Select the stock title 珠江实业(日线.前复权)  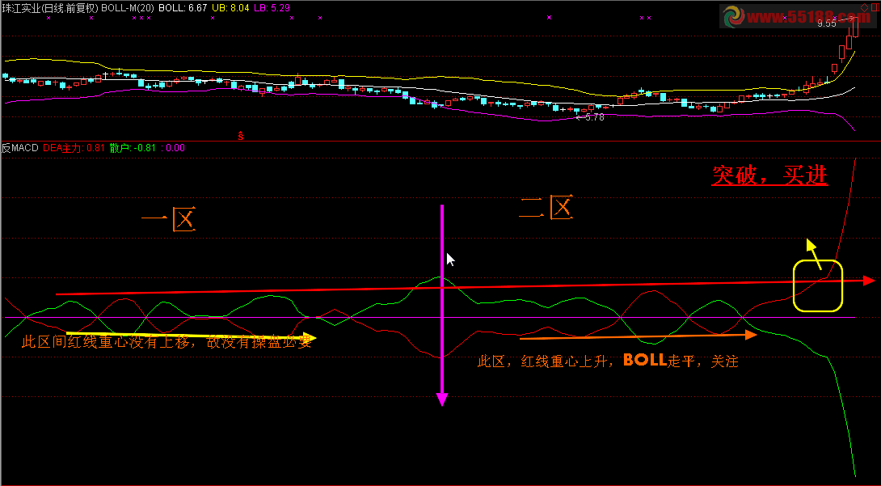click(x=50, y=8)
